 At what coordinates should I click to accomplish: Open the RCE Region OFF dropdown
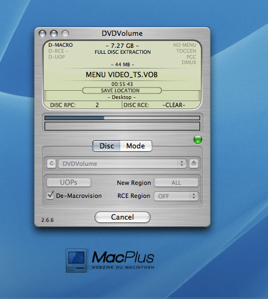176,196
